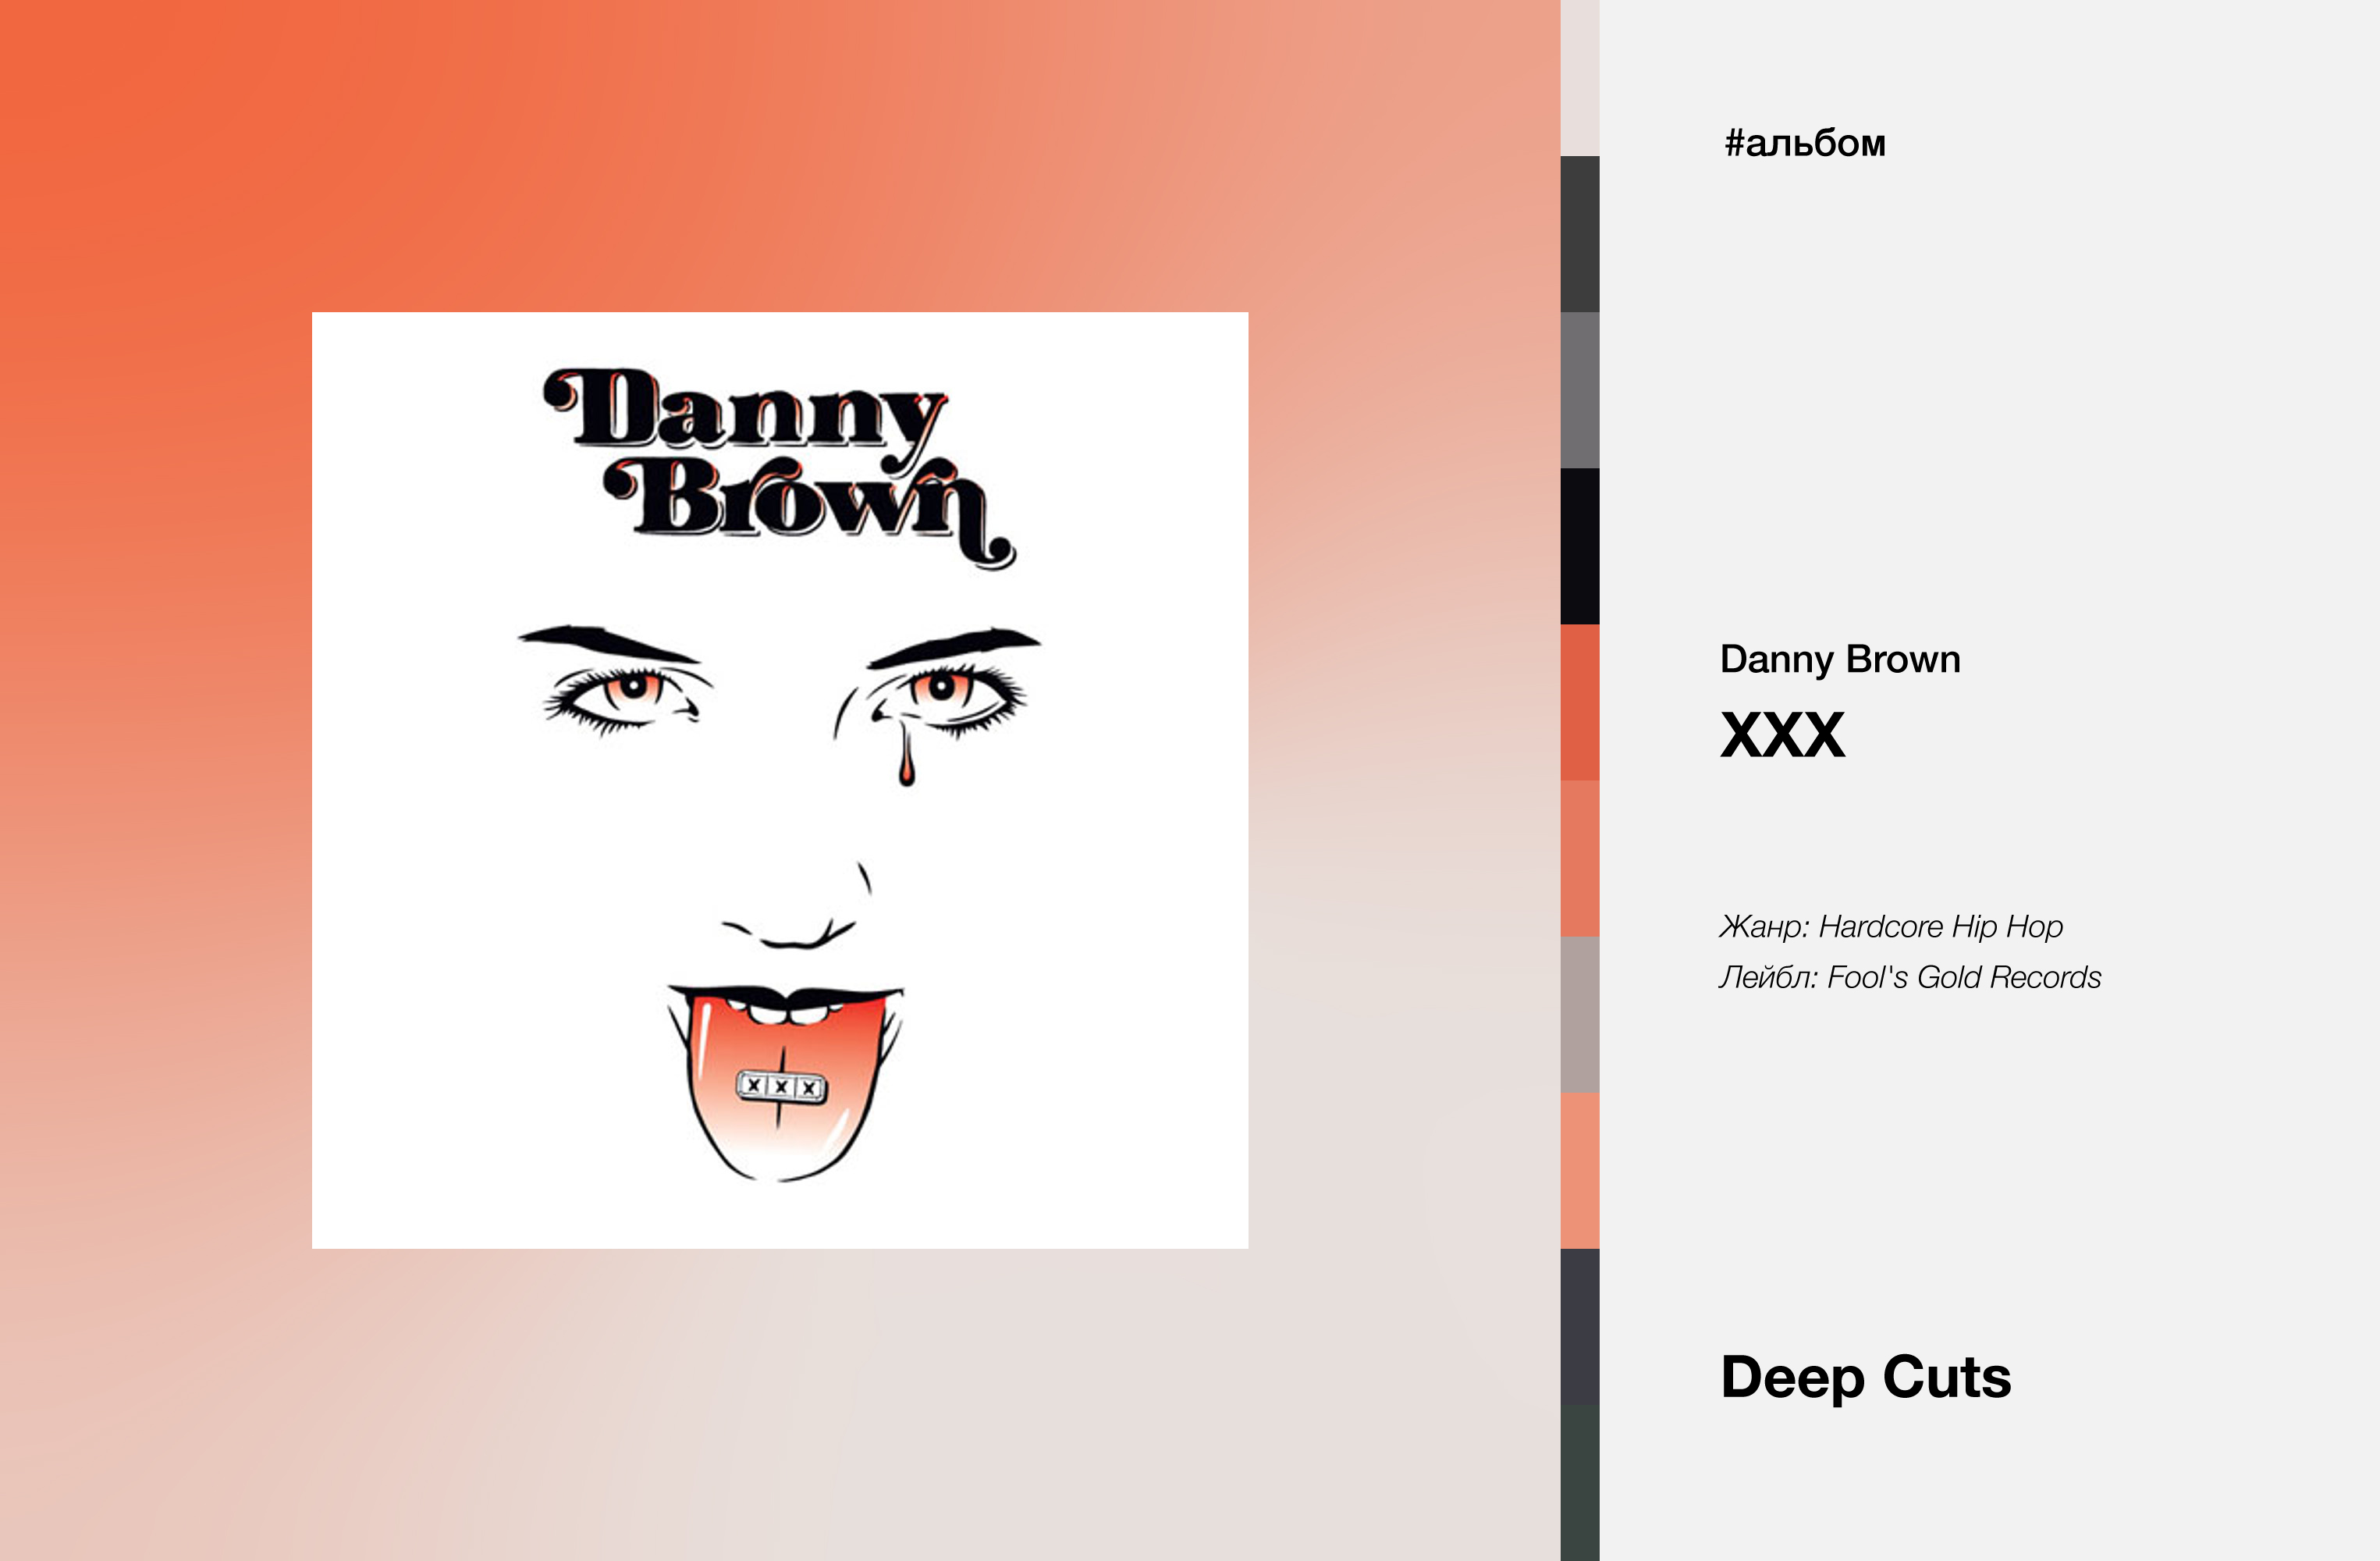The height and width of the screenshot is (1561, 2380).
Task: Pick the coral swatch below the red-orange one
Action: (x=1580, y=858)
